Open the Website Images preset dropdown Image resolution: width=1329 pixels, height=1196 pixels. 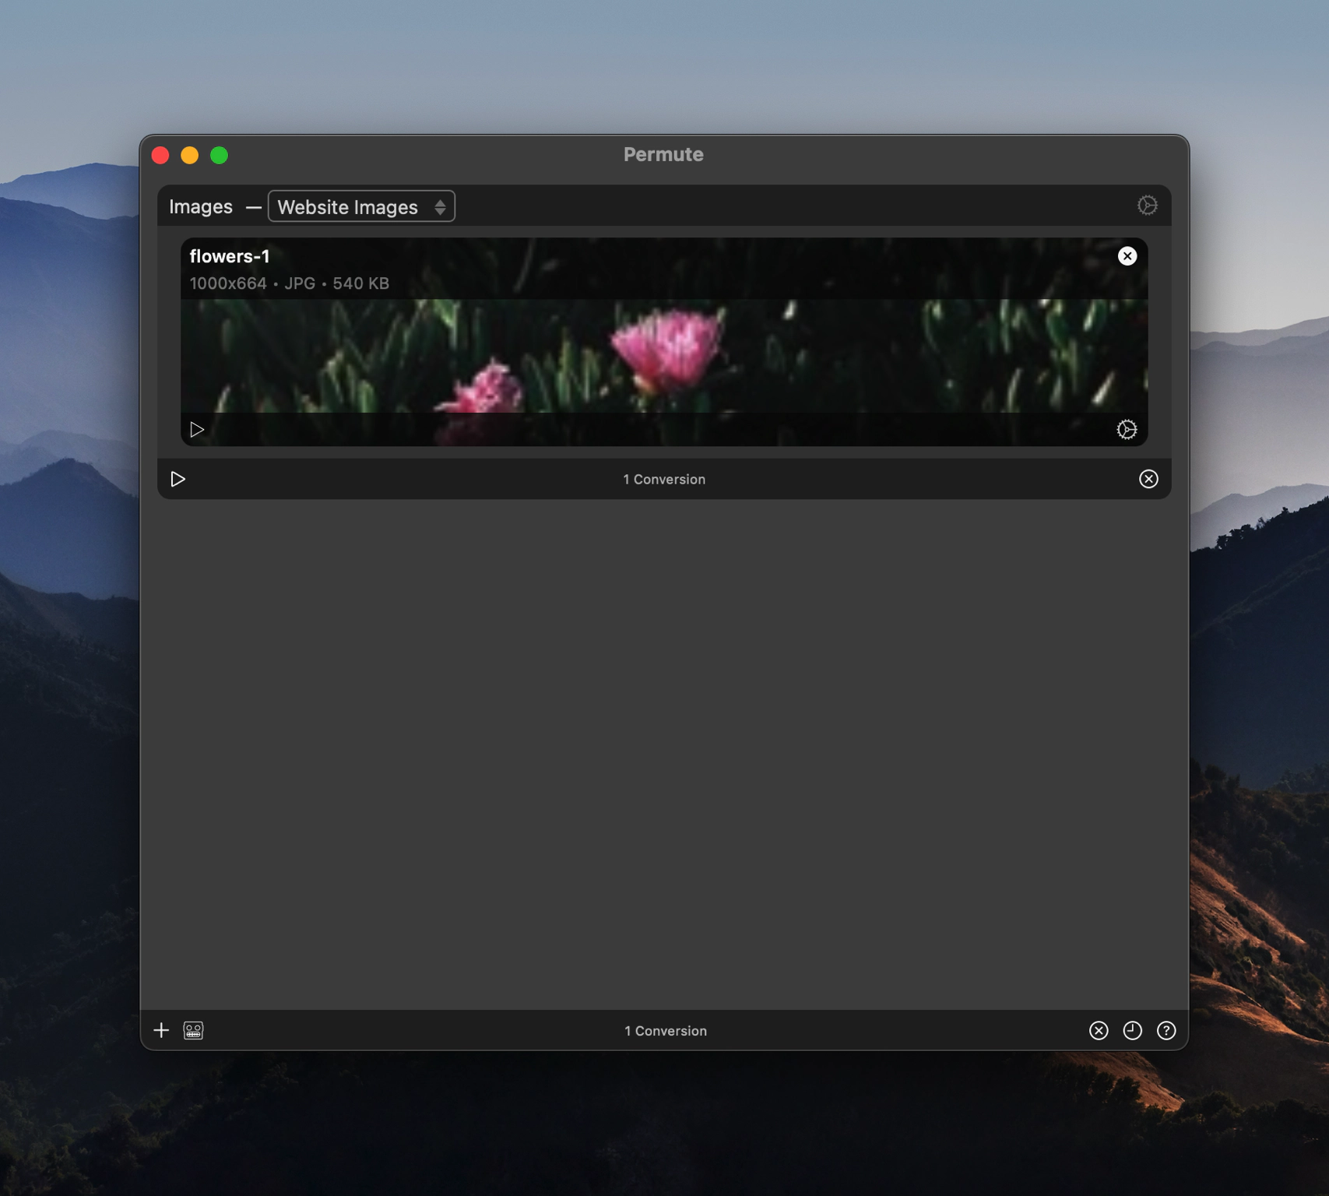pos(361,206)
